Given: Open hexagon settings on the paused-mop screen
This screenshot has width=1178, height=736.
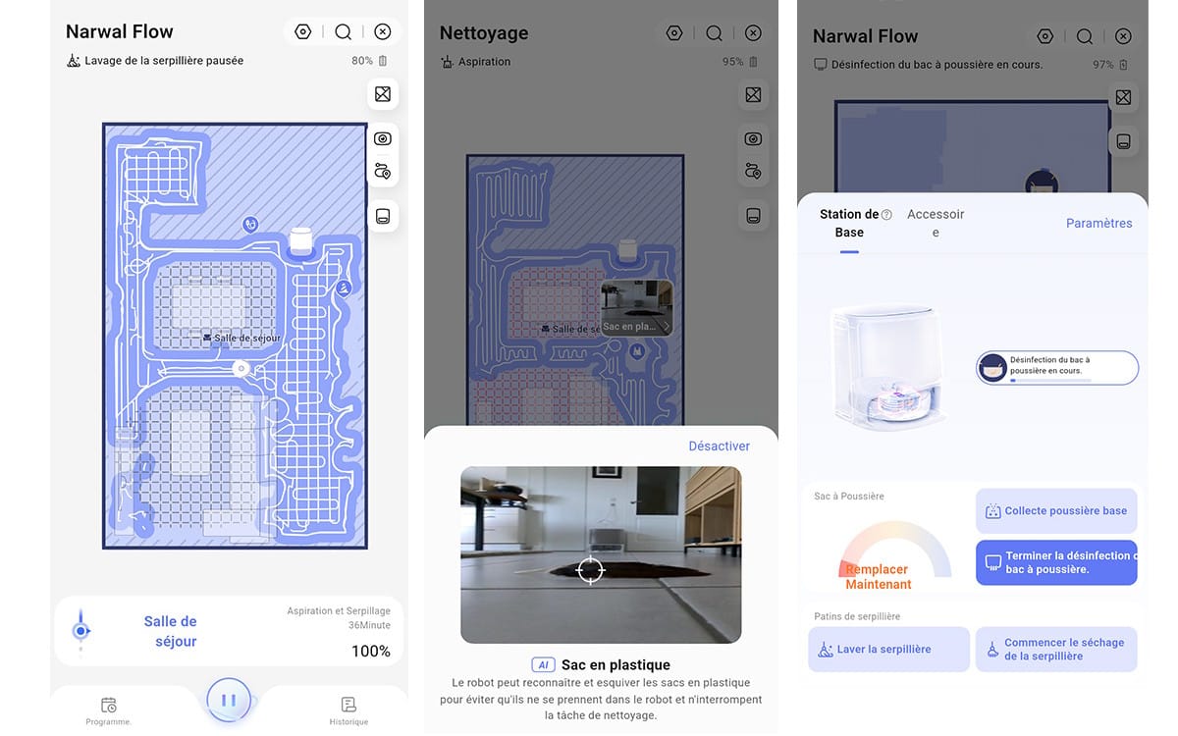Looking at the screenshot, I should [303, 31].
